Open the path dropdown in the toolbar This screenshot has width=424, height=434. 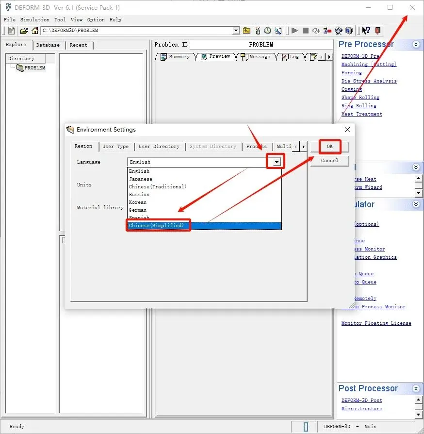(236, 31)
